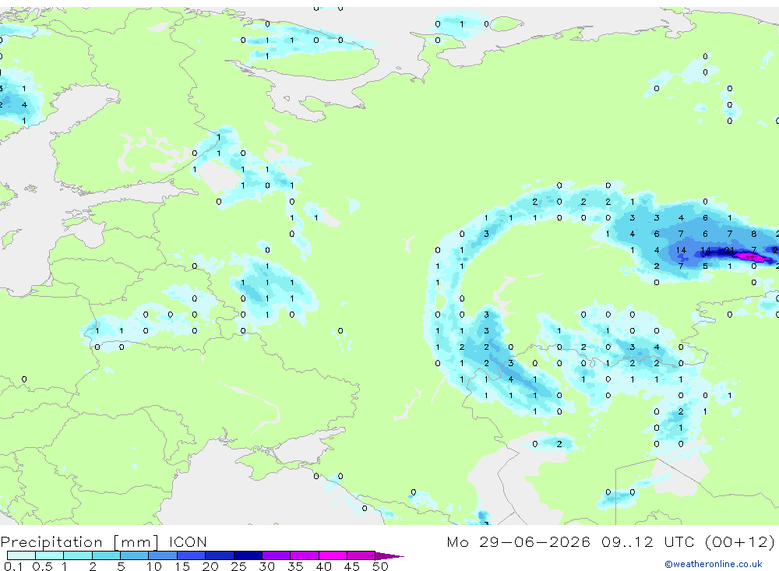The width and height of the screenshot is (779, 571).
Task: Click the 45–50 mm legend color box
Action: [x=361, y=555]
